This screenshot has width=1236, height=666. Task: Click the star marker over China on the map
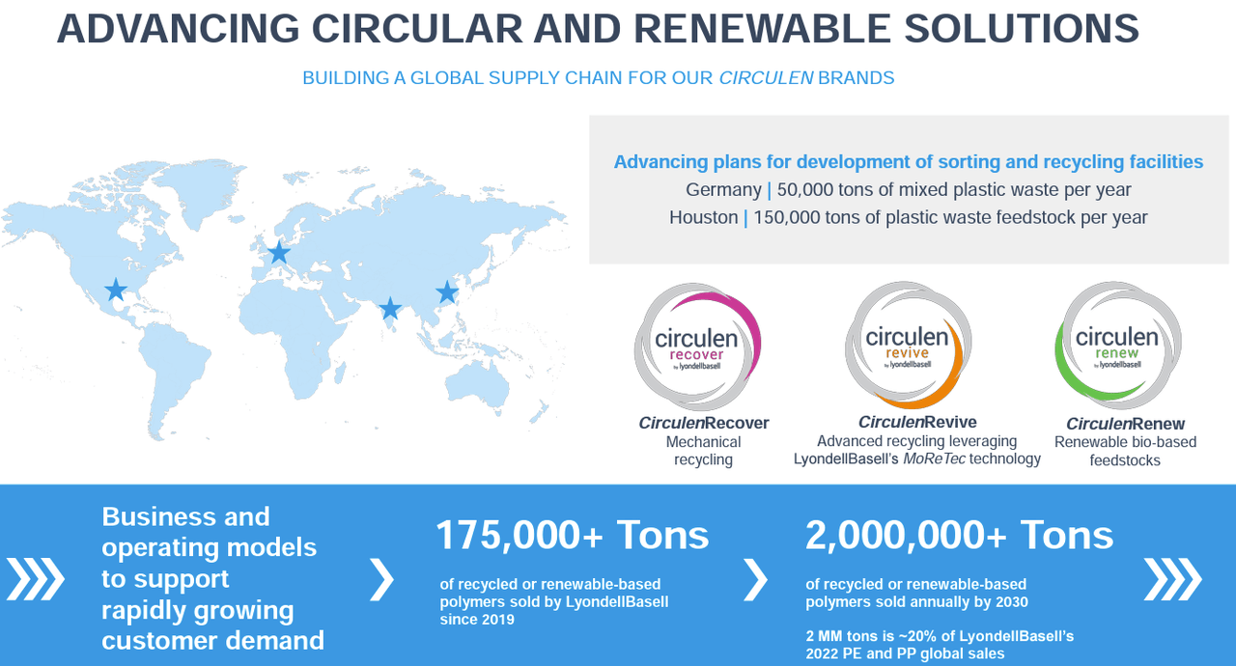click(447, 291)
